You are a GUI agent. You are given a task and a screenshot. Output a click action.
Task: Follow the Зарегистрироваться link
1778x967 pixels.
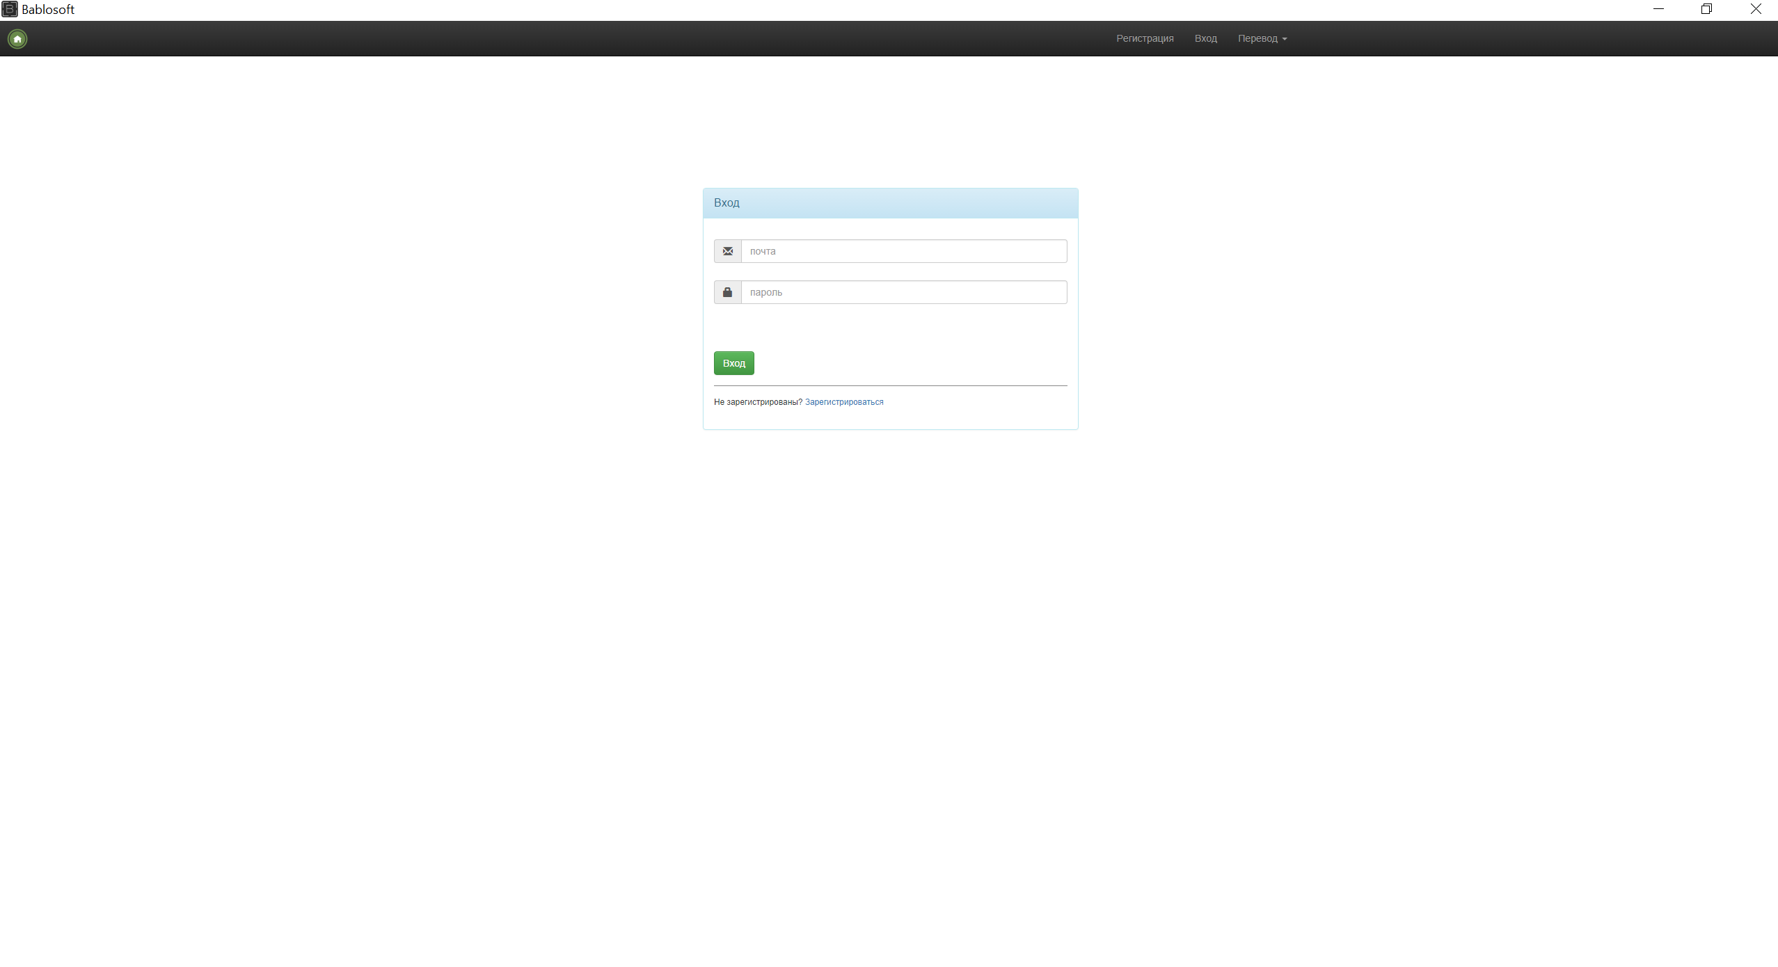843,402
